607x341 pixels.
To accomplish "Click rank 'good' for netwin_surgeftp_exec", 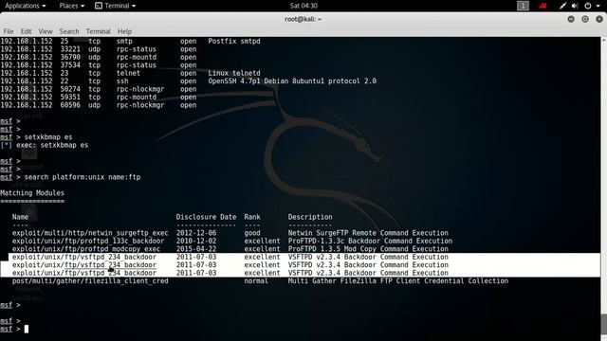I will 252,233.
